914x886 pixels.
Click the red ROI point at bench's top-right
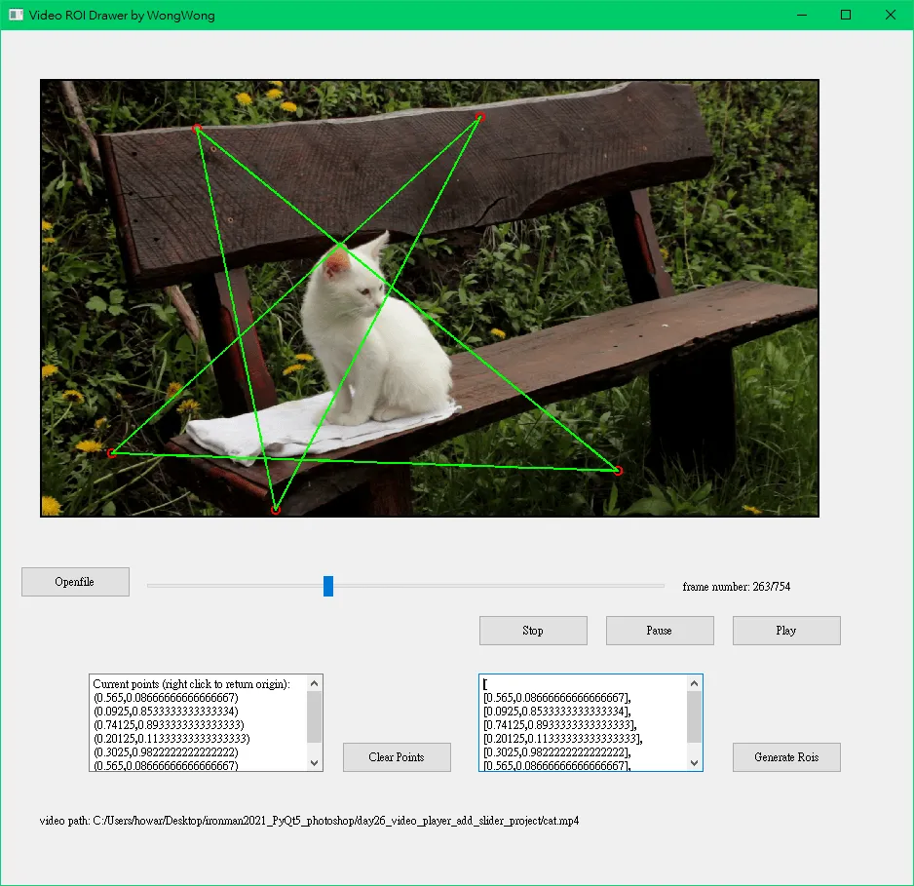pos(479,117)
